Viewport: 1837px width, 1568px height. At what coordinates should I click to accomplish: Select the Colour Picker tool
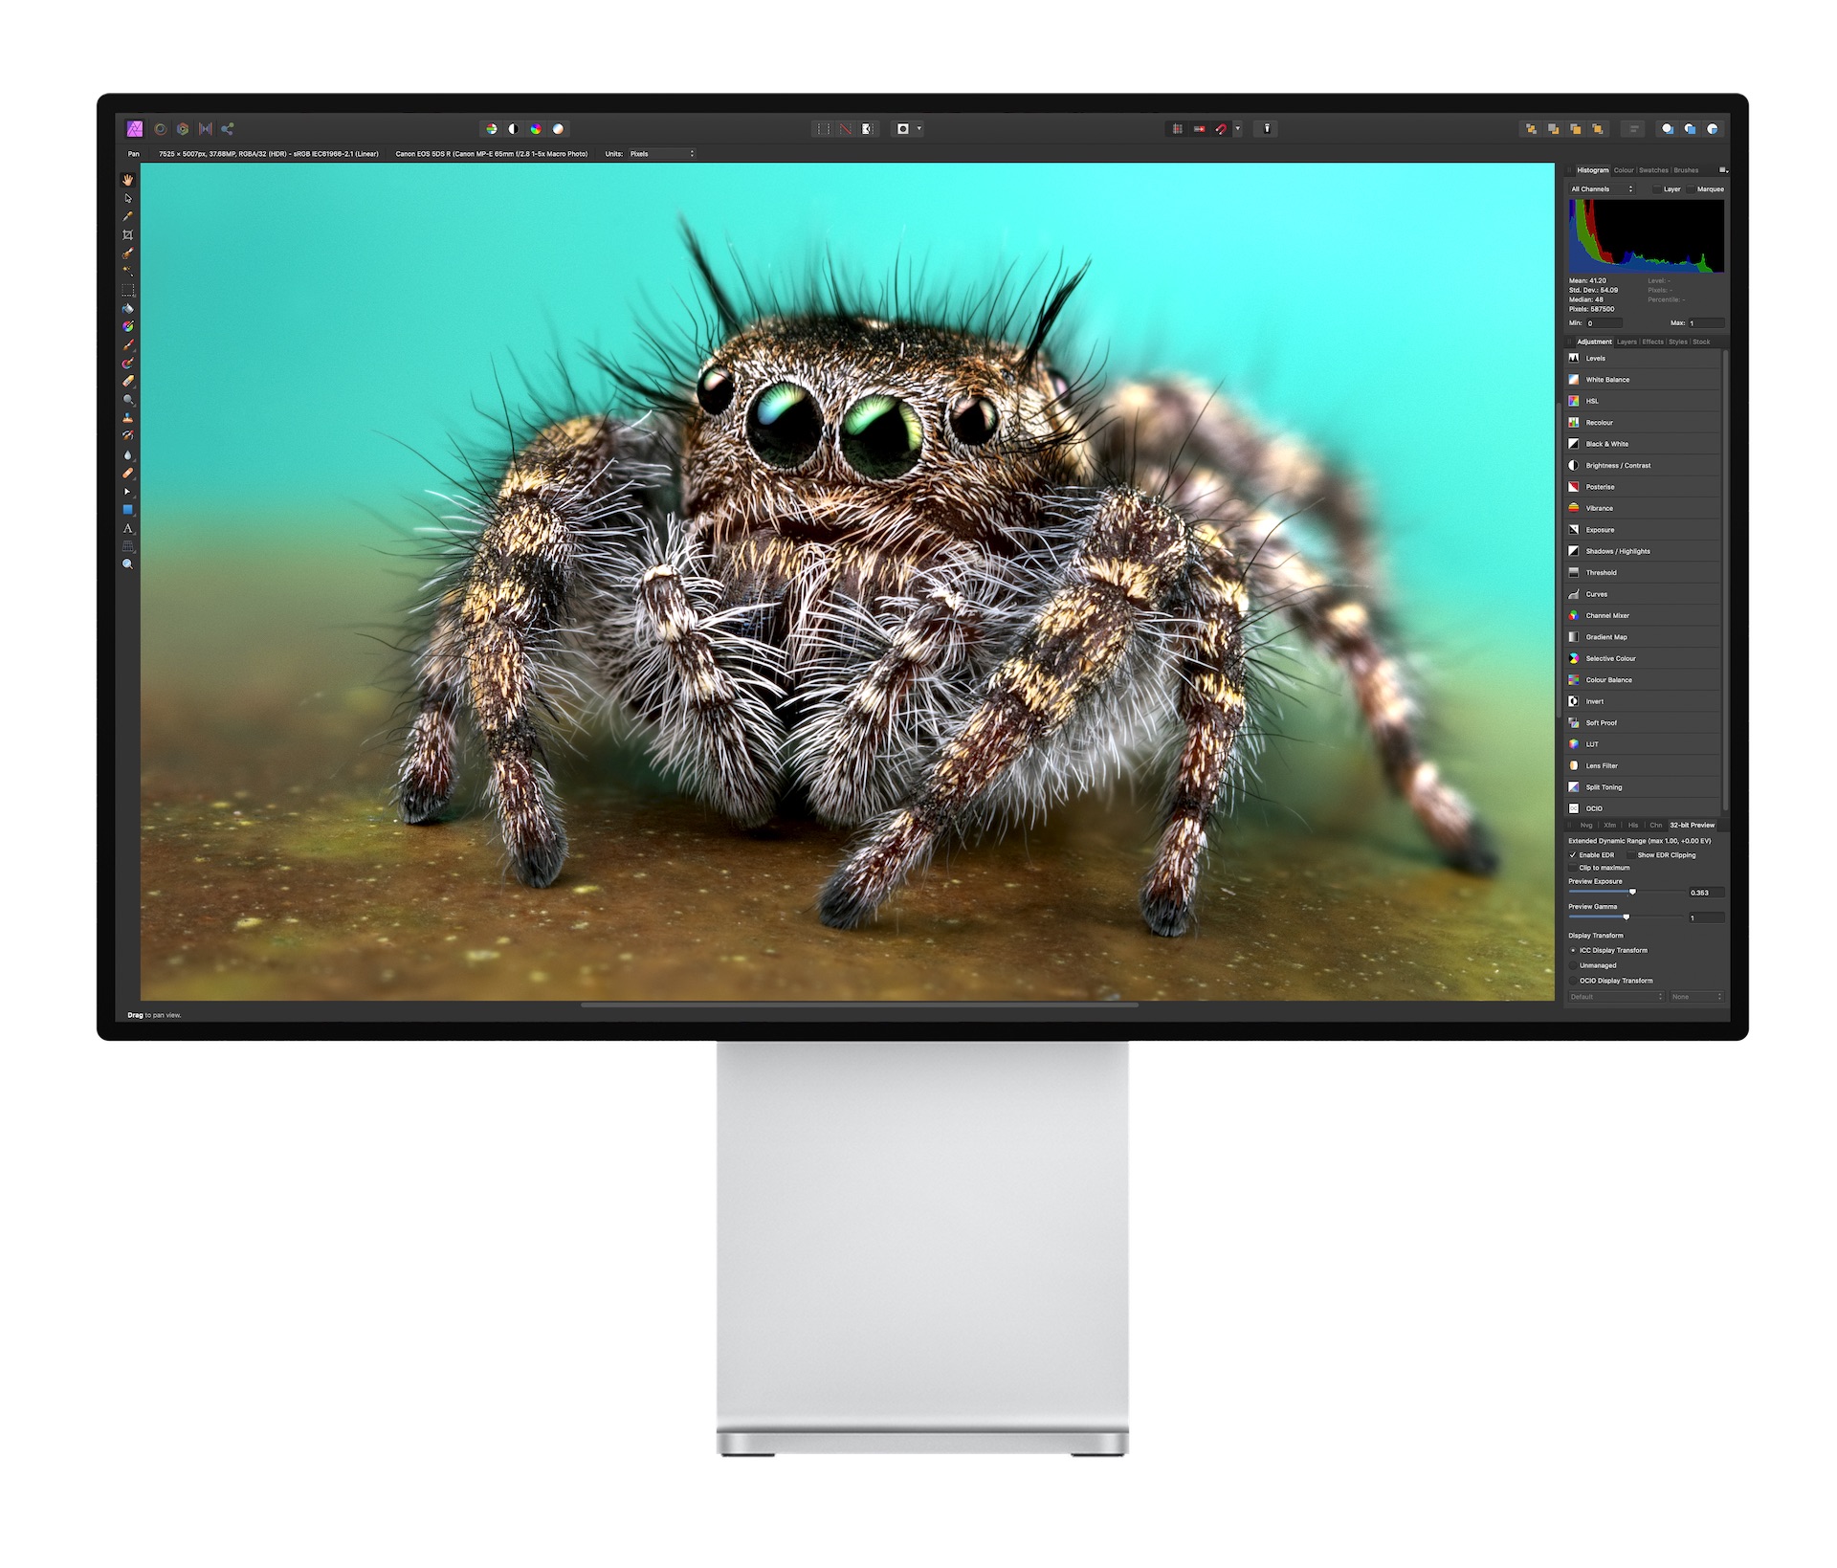(128, 216)
